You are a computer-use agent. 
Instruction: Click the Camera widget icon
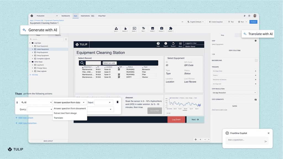tap(162, 29)
